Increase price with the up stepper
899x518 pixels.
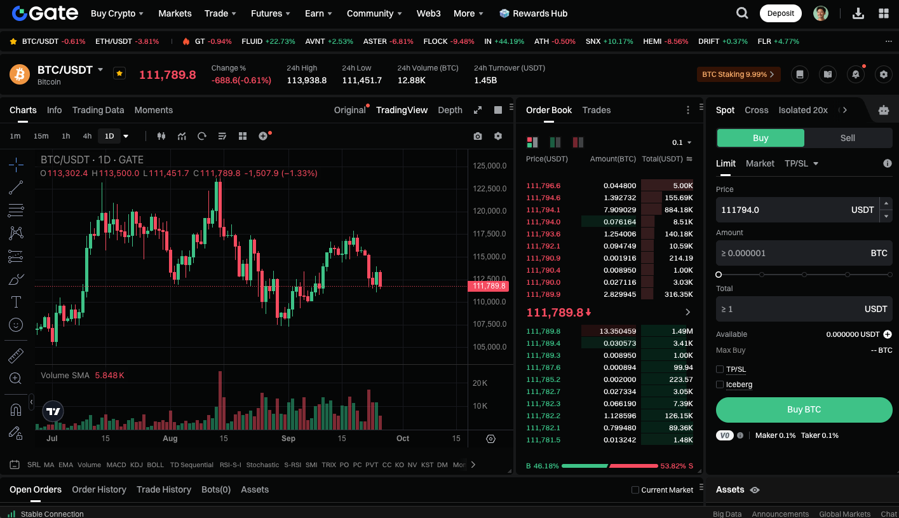[887, 203]
